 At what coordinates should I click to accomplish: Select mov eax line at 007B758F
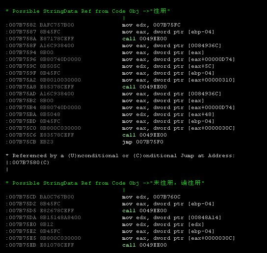pos(113,46)
